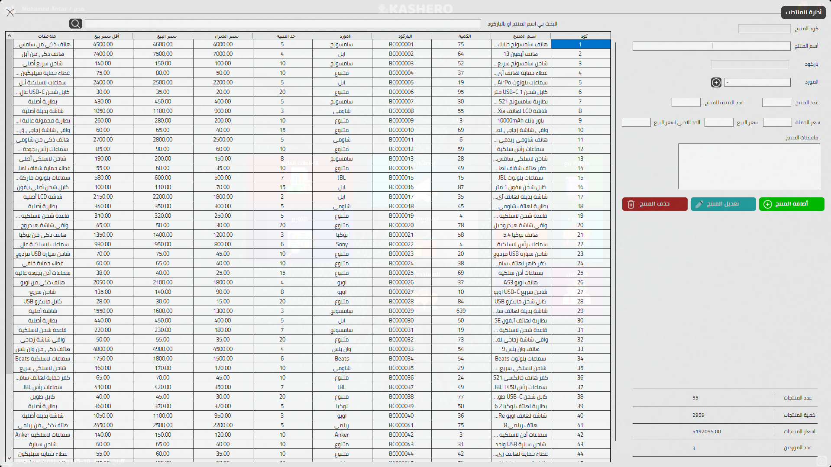Viewport: 831px width, 467px height.
Task: Click the barcode input field
Action: (x=750, y=64)
